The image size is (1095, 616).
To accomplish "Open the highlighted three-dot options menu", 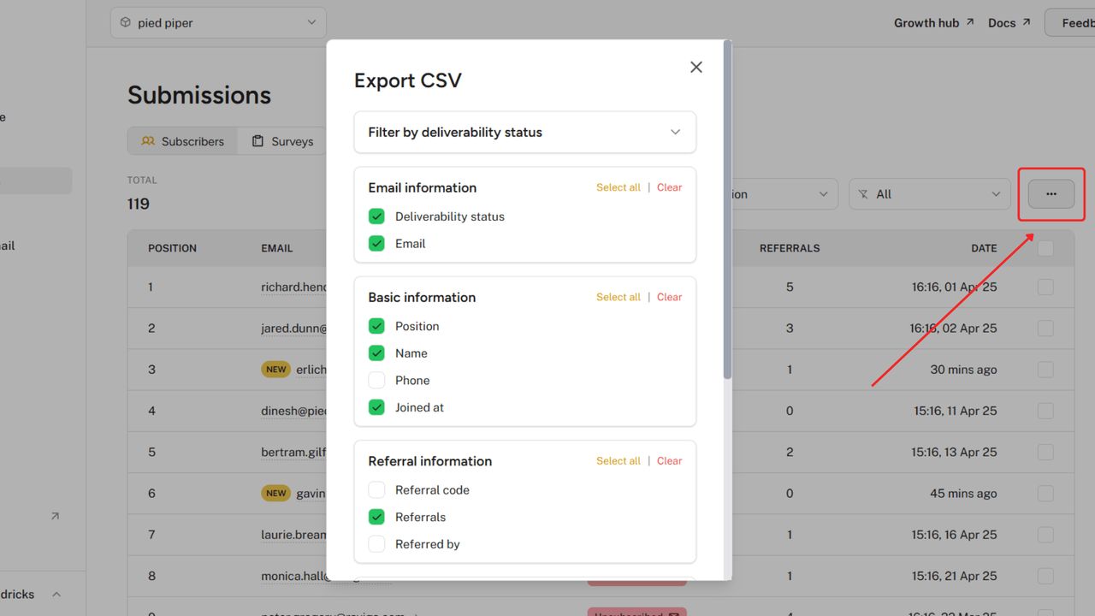I will (1051, 194).
